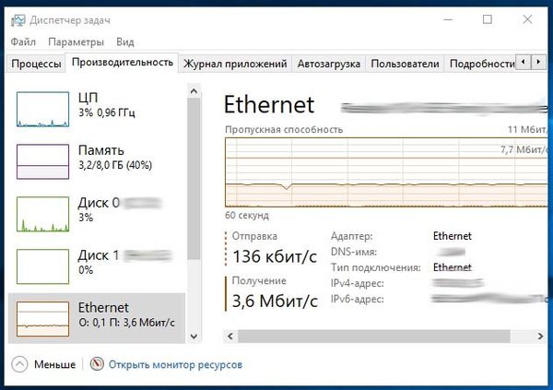Click the tab strip left arrow
553x390 pixels.
click(523, 62)
